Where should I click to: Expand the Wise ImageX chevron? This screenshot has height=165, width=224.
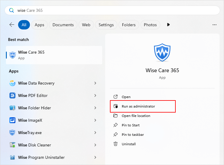point(95,120)
